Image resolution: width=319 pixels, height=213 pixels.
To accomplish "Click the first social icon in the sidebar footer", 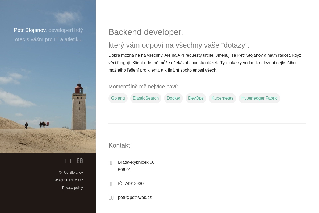I will tap(65, 161).
